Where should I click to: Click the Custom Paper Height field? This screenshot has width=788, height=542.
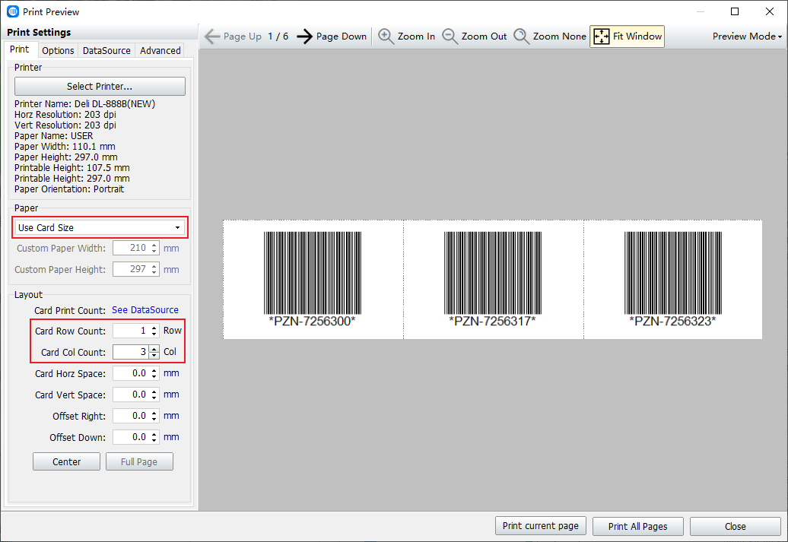(131, 269)
